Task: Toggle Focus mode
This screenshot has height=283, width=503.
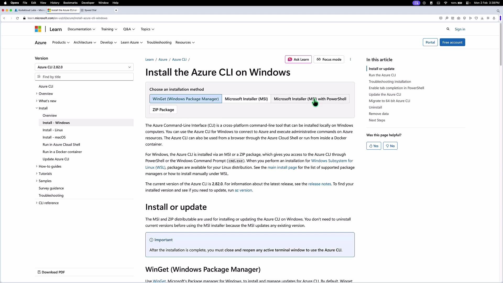Action: coord(329,59)
